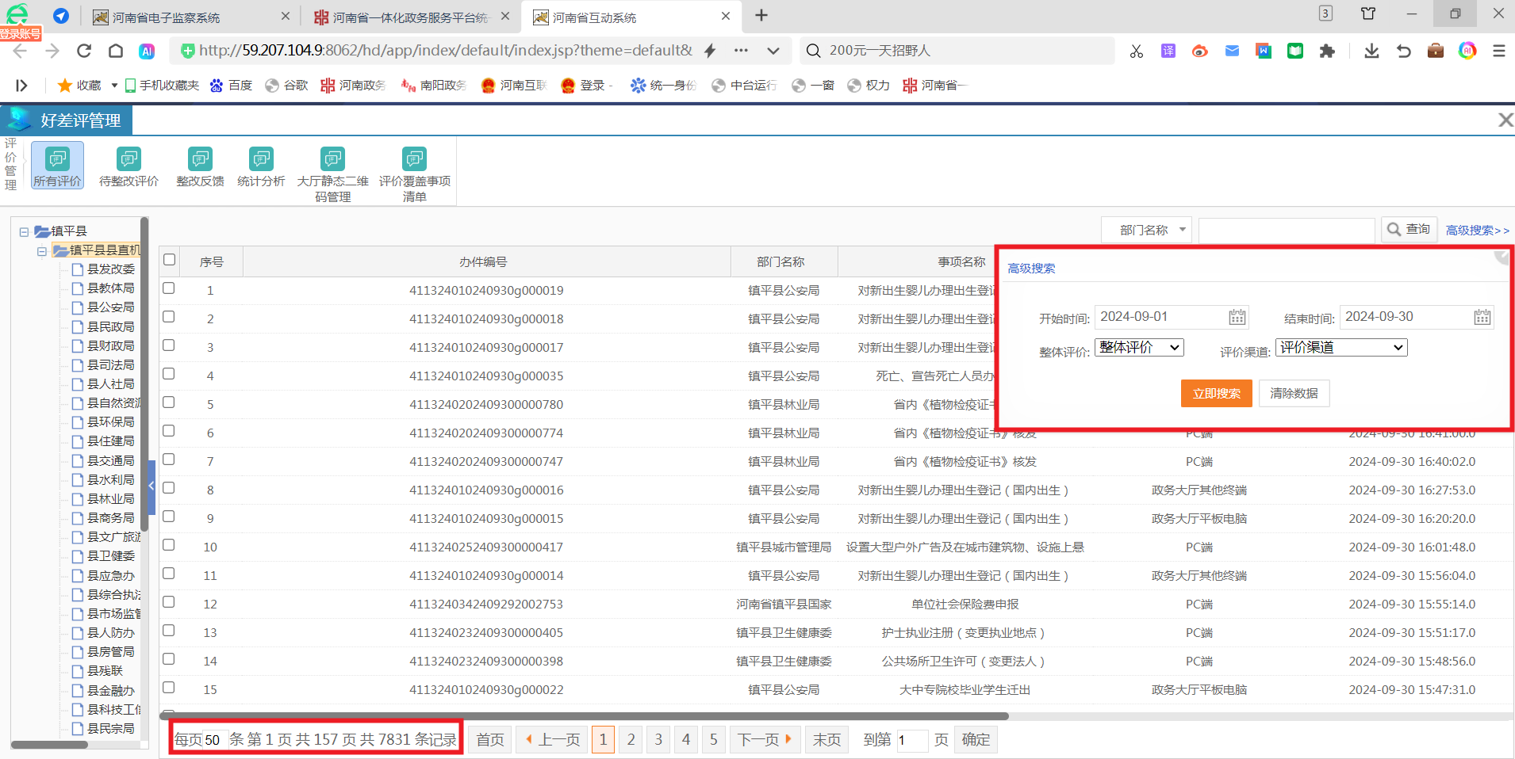The width and height of the screenshot is (1515, 759).
Task: Toggle the select-all checkbox in table header
Action: pyautogui.click(x=169, y=260)
